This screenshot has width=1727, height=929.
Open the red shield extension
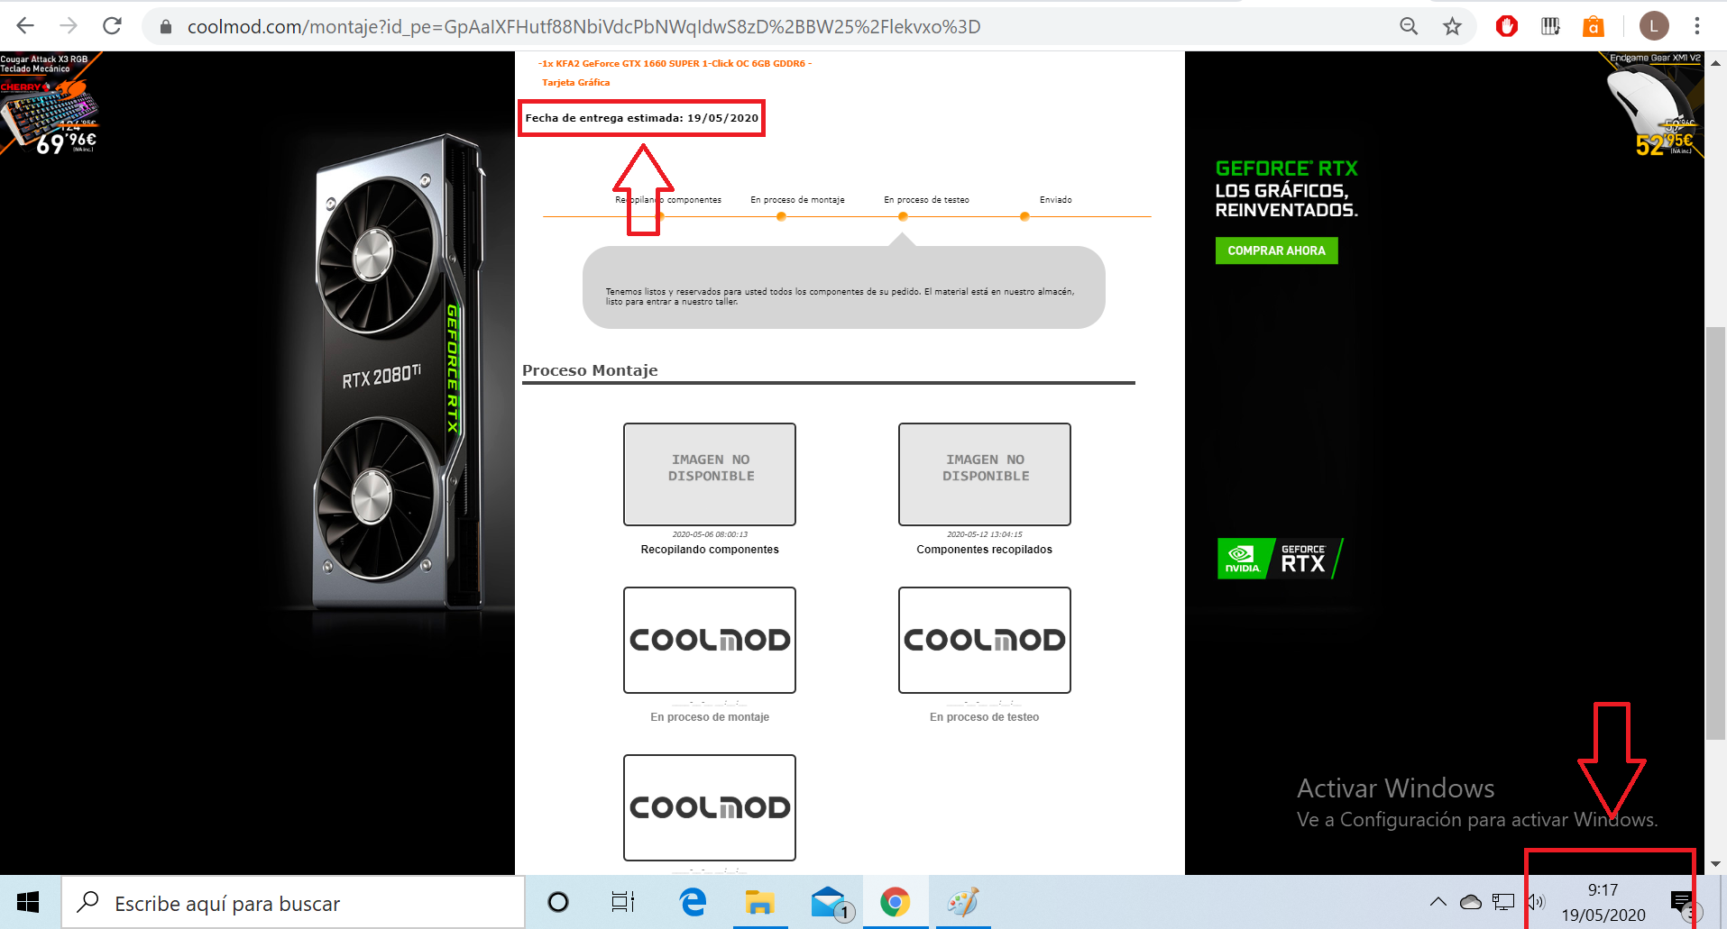tap(1506, 26)
